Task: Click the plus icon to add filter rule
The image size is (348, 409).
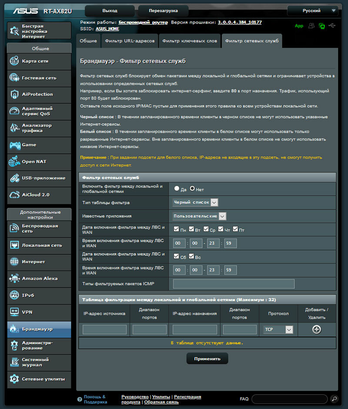Action: point(317,329)
